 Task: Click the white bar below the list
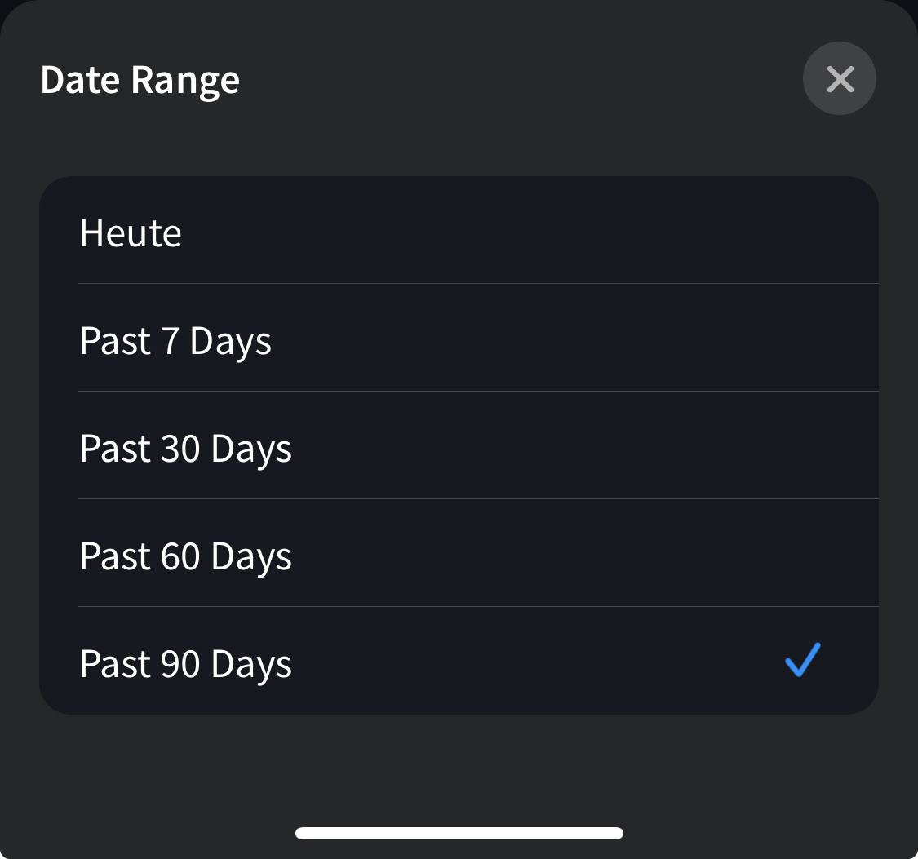459,833
